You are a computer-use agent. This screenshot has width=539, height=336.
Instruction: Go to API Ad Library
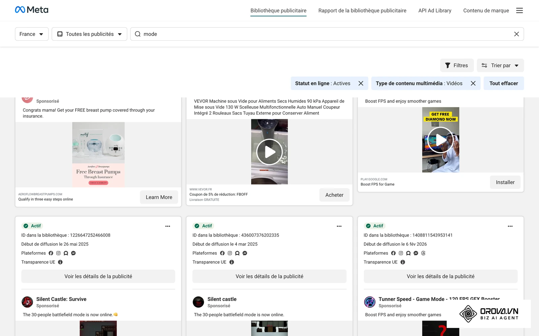click(435, 10)
